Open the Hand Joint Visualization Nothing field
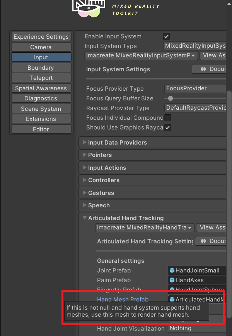The width and height of the screenshot is (232, 336). (x=197, y=328)
